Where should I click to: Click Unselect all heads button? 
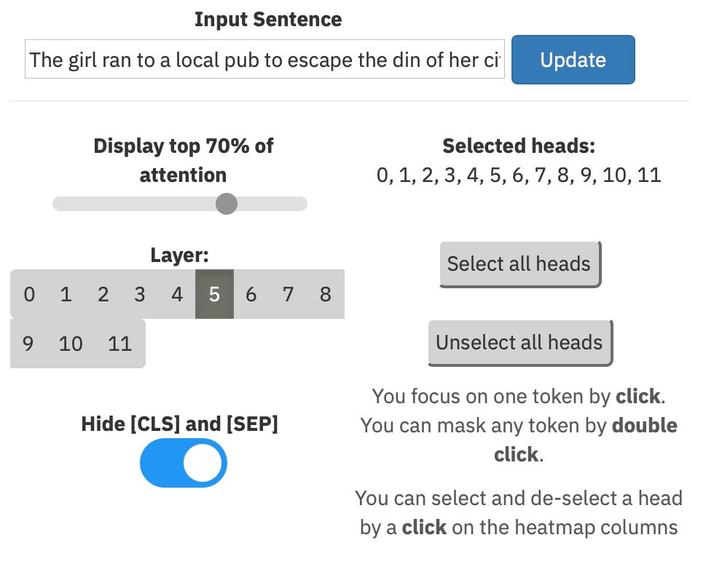[x=520, y=343]
